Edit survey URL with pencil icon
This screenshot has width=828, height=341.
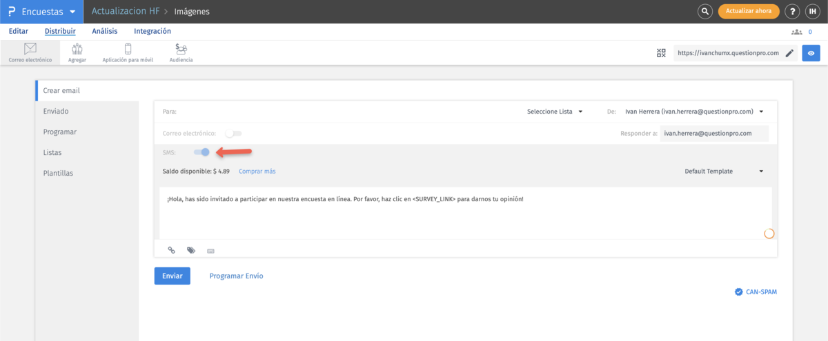point(789,53)
